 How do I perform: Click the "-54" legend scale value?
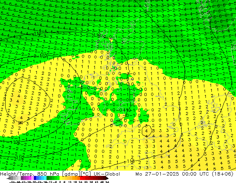(12, 182)
